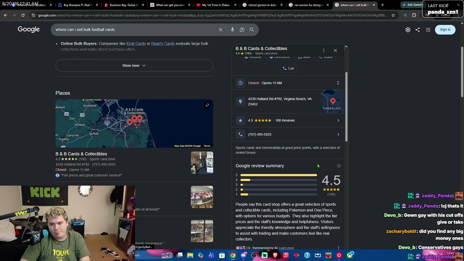Go back to the previous page
This screenshot has width=464, height=261.
tap(5, 15)
